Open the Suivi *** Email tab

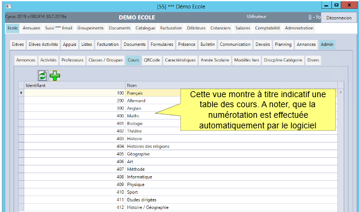click(x=58, y=28)
